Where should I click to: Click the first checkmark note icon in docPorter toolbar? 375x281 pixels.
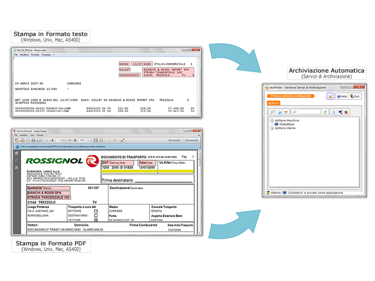tap(272, 112)
